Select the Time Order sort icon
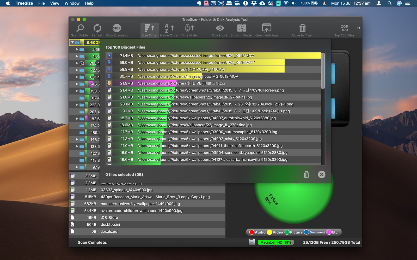This screenshot has height=260, width=417. coord(189,28)
